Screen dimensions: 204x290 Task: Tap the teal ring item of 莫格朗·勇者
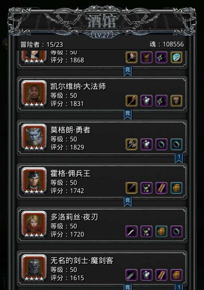click(x=176, y=144)
